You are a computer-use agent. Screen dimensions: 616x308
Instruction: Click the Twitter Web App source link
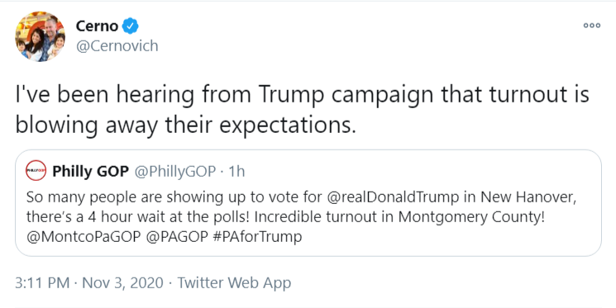[234, 282]
